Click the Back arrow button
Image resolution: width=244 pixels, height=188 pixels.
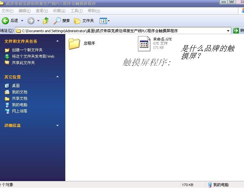tap(5, 21)
